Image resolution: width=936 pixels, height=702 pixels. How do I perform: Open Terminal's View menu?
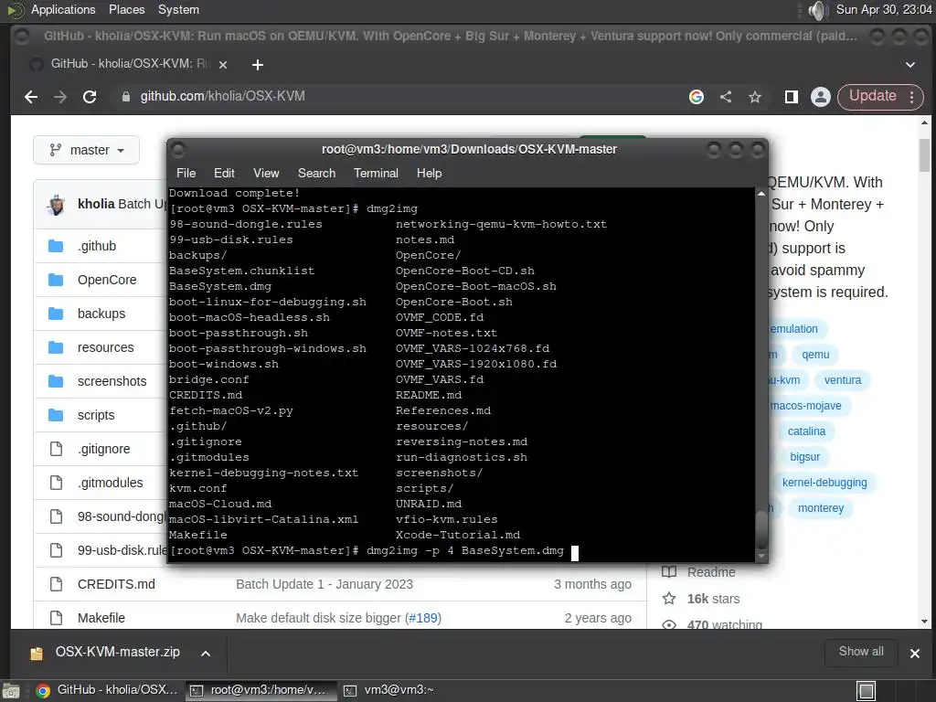pos(266,173)
